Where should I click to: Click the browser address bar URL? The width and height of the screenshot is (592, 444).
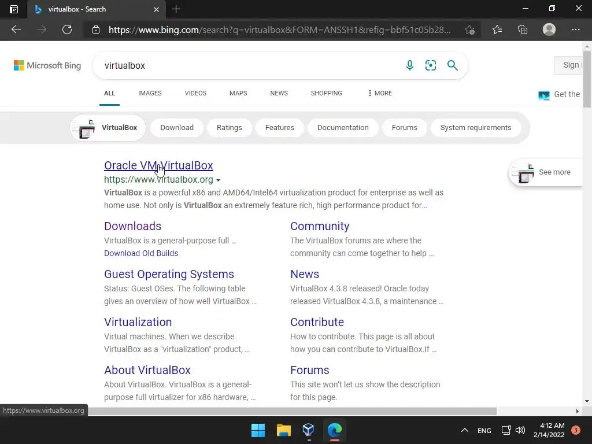279,29
